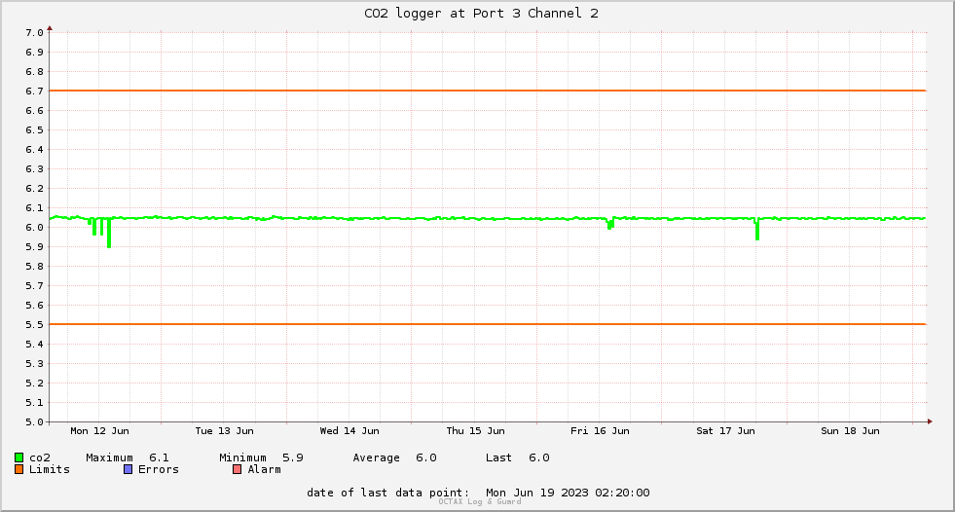The width and height of the screenshot is (955, 512).
Task: Click the Alarm legend label
Action: [x=265, y=469]
